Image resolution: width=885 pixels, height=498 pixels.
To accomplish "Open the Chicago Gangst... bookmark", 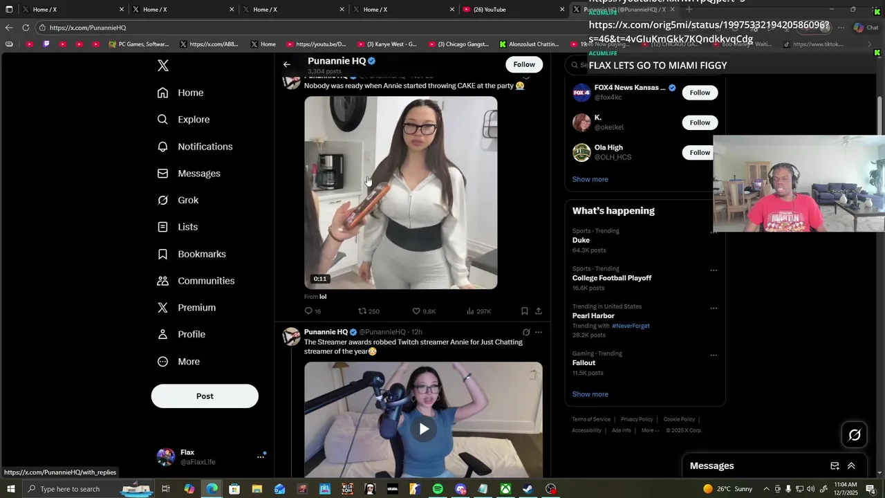I will pos(458,44).
